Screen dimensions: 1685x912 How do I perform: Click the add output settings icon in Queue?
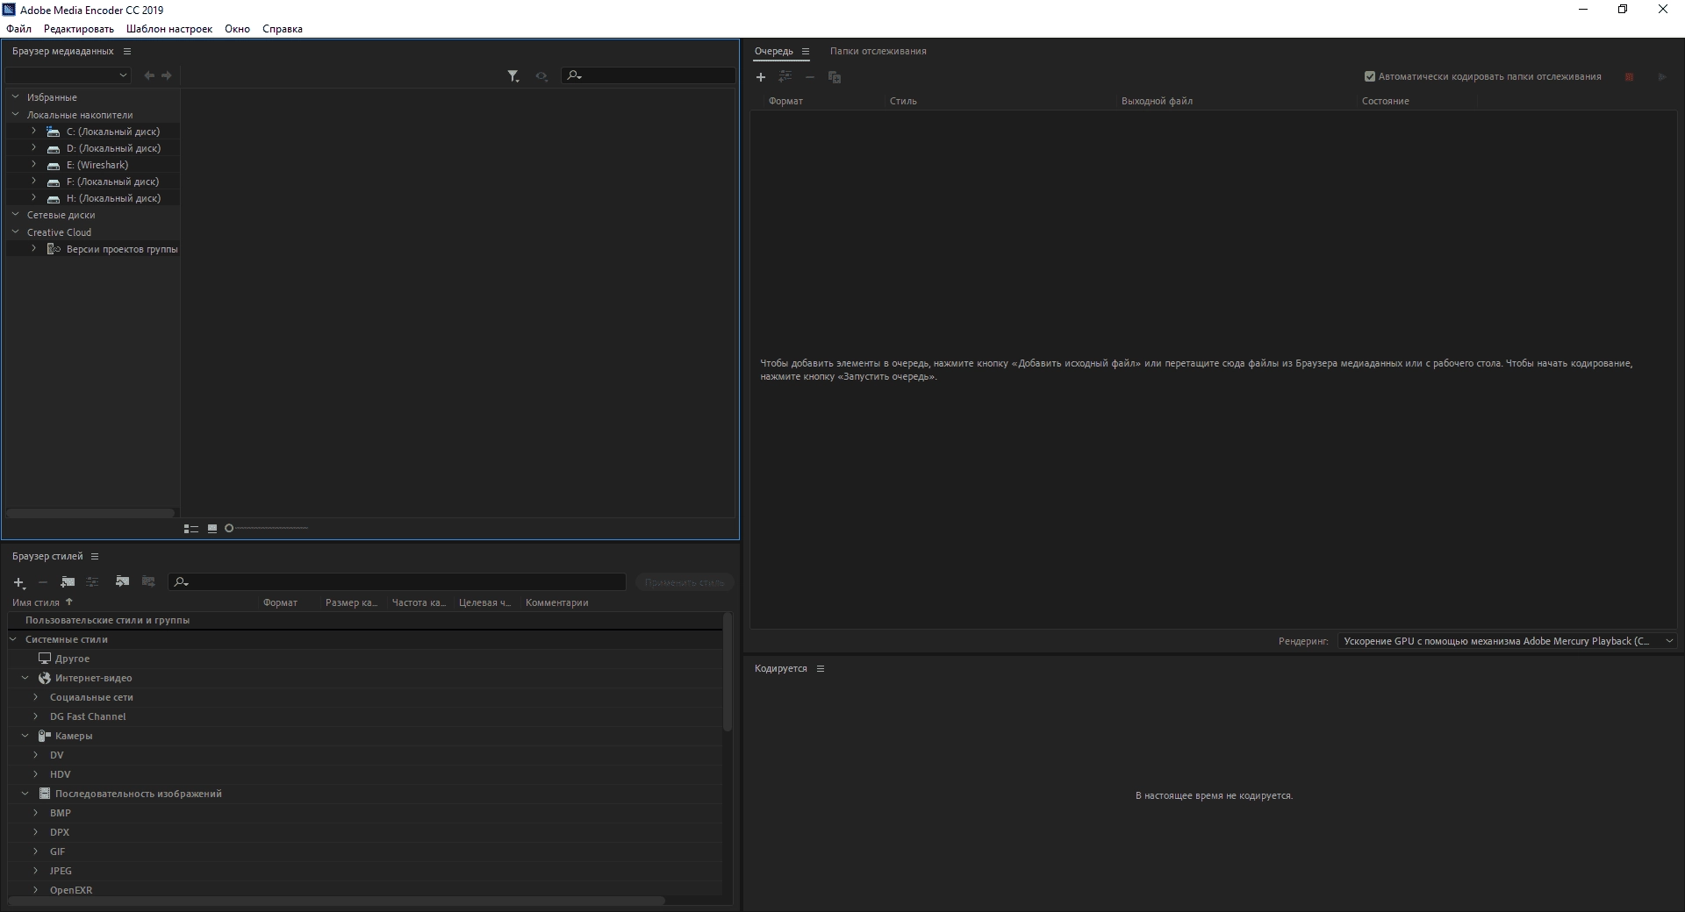785,77
